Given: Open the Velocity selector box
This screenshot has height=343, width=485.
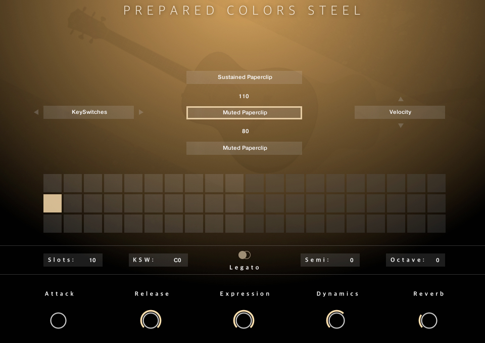Looking at the screenshot, I should click(400, 112).
